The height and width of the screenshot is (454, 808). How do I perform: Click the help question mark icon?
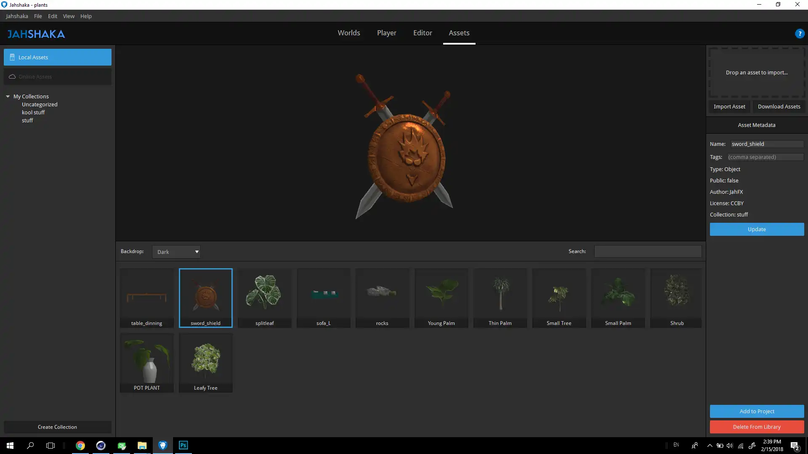point(800,33)
